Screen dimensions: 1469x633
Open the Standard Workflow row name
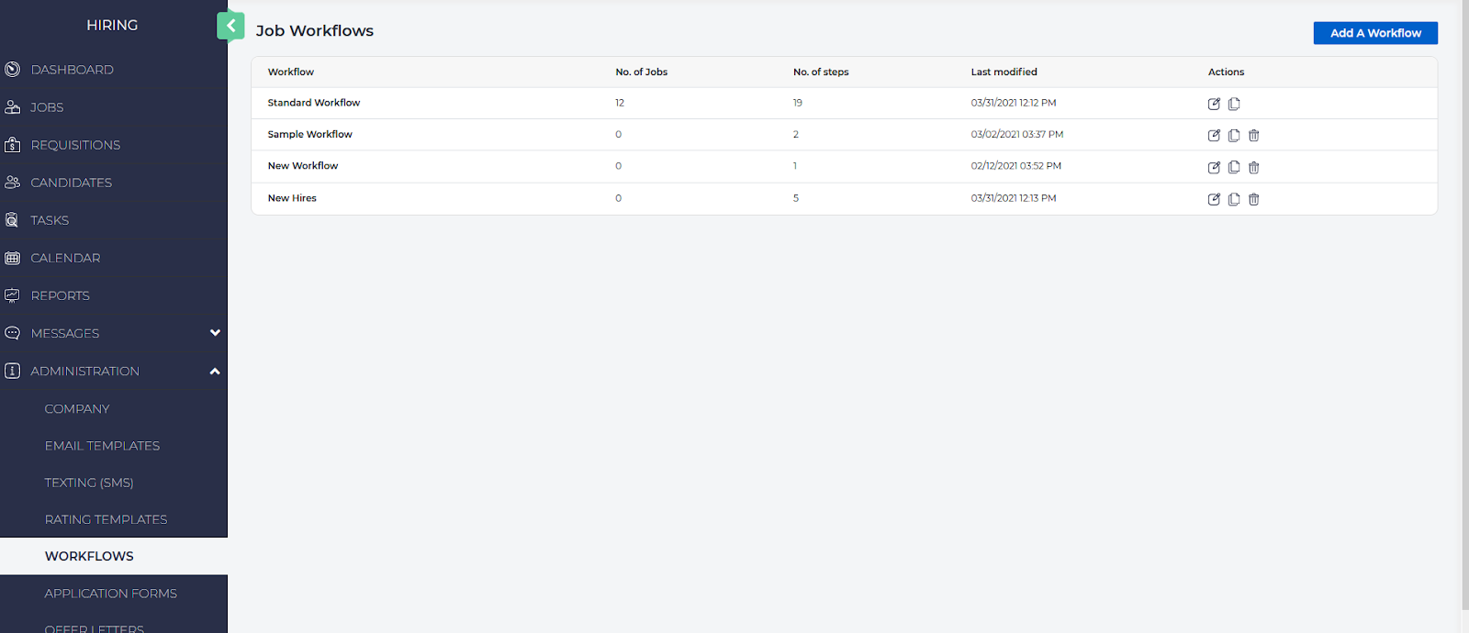tap(313, 103)
